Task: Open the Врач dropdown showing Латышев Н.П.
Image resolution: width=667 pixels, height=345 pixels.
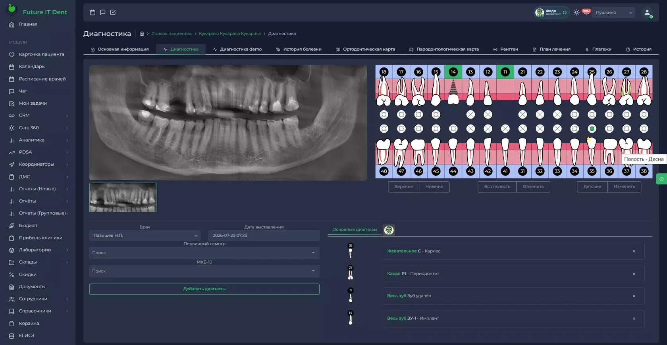Action: (145, 236)
